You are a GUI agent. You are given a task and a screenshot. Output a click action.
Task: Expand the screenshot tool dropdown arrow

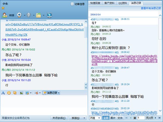click(x=30, y=93)
